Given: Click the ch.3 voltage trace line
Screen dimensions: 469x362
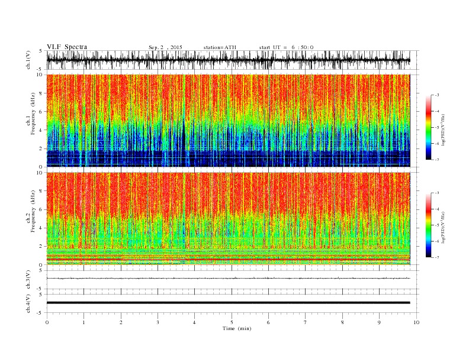Looking at the screenshot, I should click(x=228, y=279).
